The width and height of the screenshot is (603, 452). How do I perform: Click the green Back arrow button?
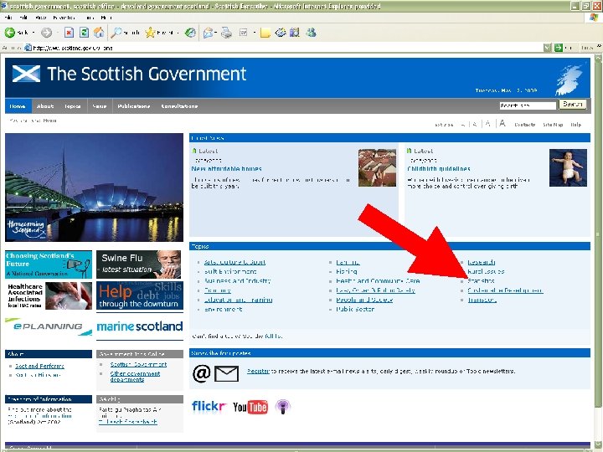pyautogui.click(x=9, y=33)
